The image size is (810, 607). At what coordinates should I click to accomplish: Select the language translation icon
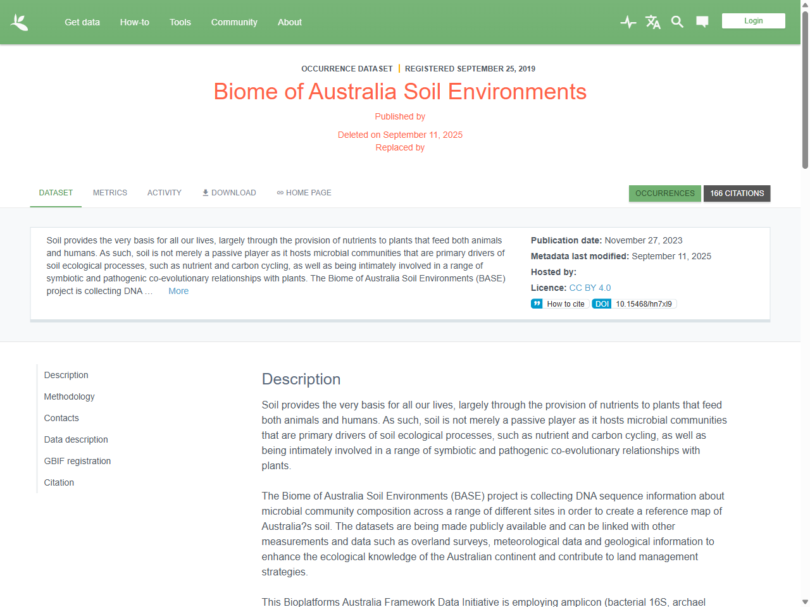652,21
